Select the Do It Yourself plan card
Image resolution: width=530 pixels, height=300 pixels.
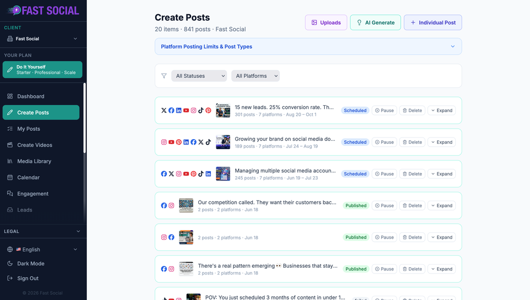coord(42,69)
